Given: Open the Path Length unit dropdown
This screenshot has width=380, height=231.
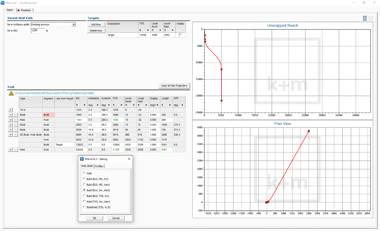Looking at the screenshot, I should [170, 105].
